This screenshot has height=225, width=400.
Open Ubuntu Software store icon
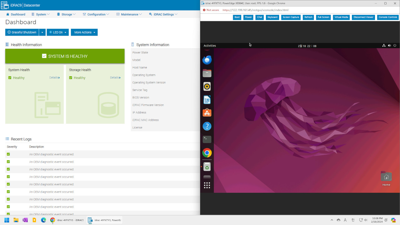[207, 113]
